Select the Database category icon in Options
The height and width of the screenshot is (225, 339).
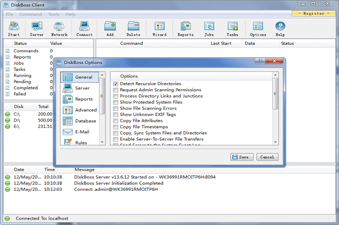click(68, 121)
